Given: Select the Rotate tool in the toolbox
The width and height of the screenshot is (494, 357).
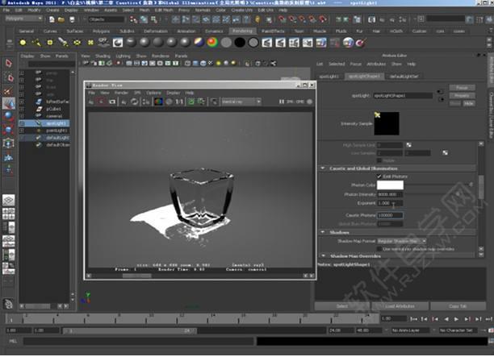Looking at the screenshot, I should (x=8, y=116).
